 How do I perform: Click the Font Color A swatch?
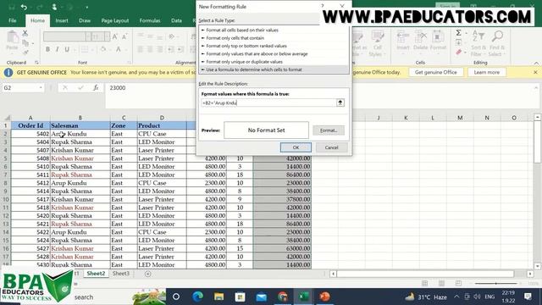[x=119, y=49]
